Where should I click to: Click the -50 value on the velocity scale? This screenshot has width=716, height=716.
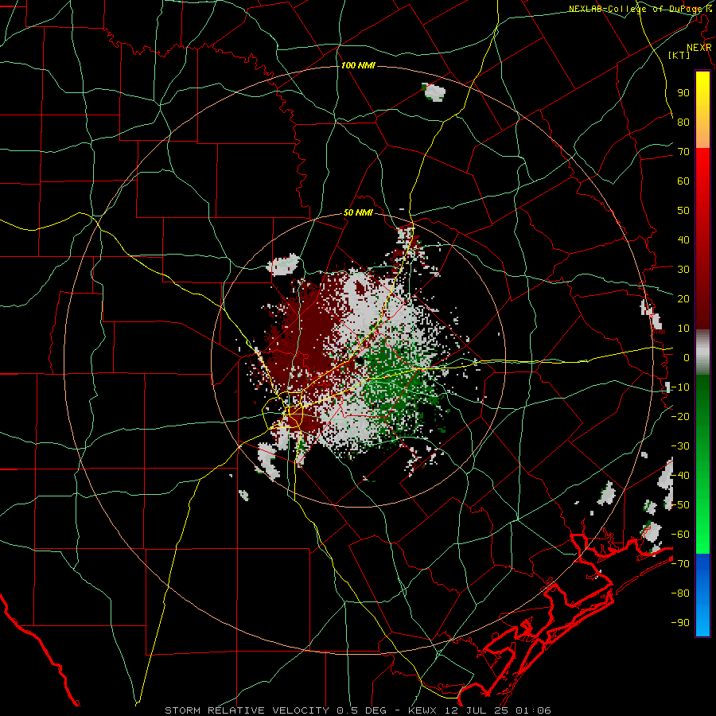pyautogui.click(x=680, y=505)
